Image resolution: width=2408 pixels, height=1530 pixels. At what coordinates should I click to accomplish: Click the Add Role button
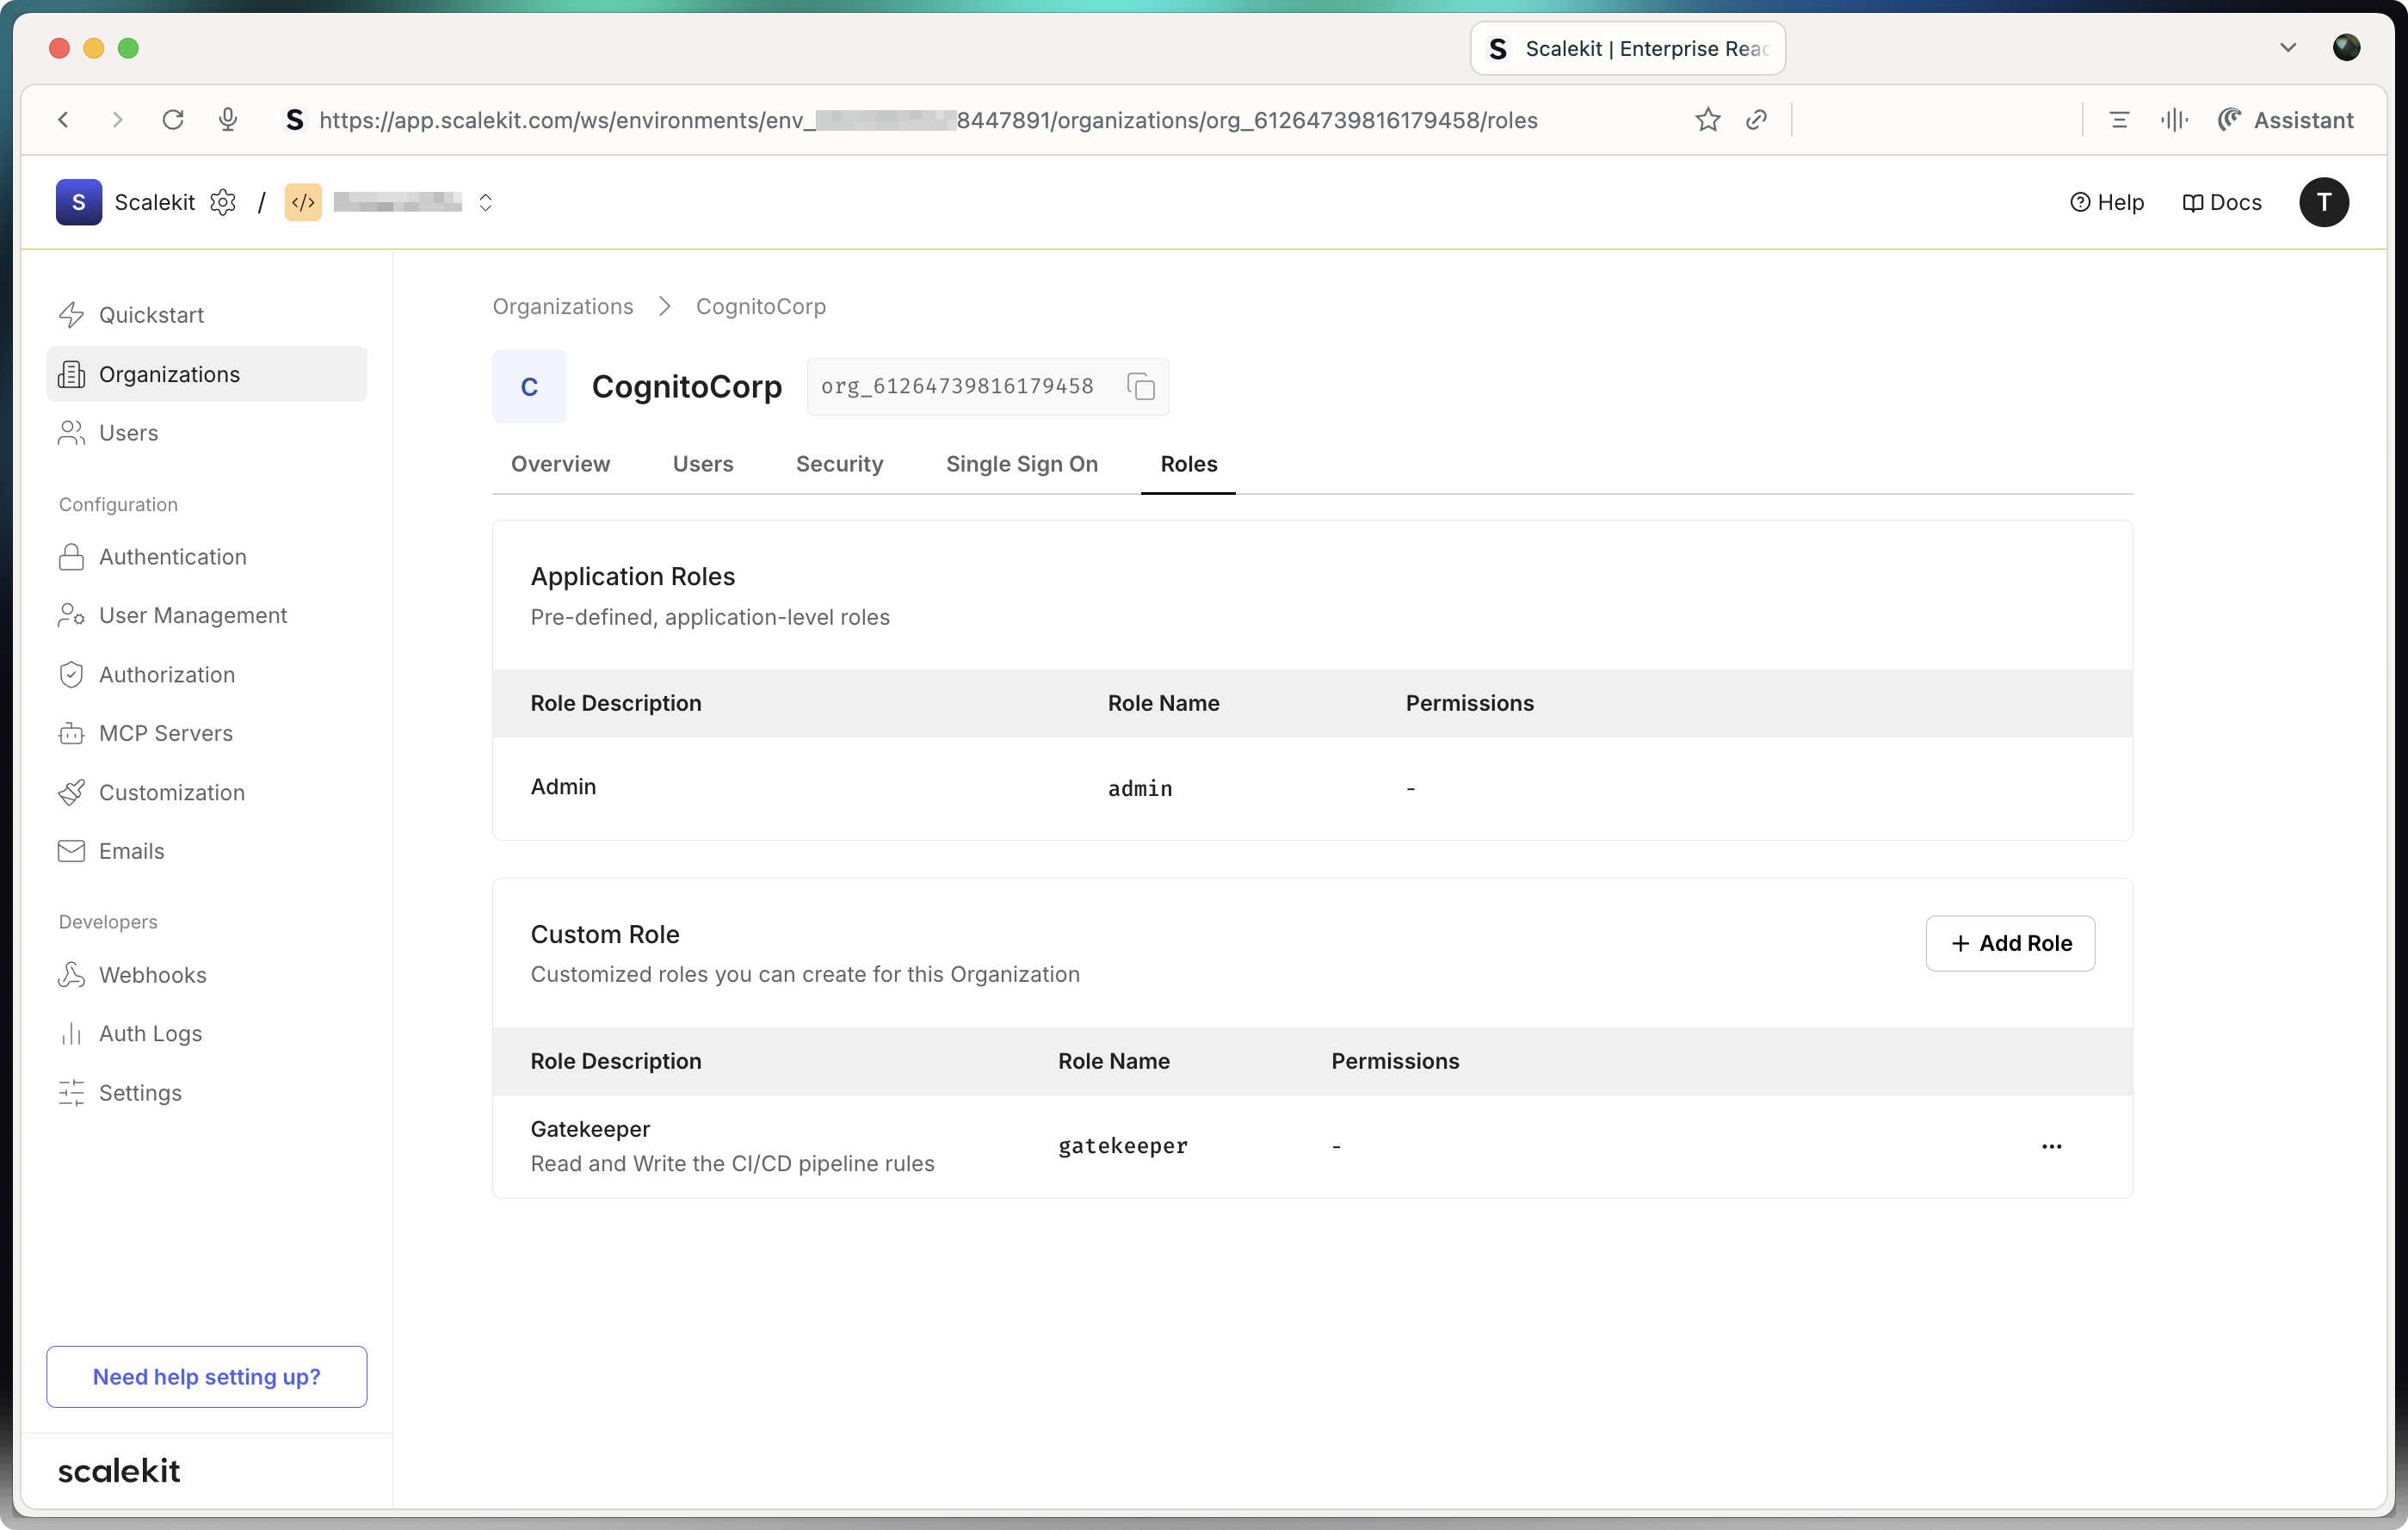click(x=2010, y=943)
